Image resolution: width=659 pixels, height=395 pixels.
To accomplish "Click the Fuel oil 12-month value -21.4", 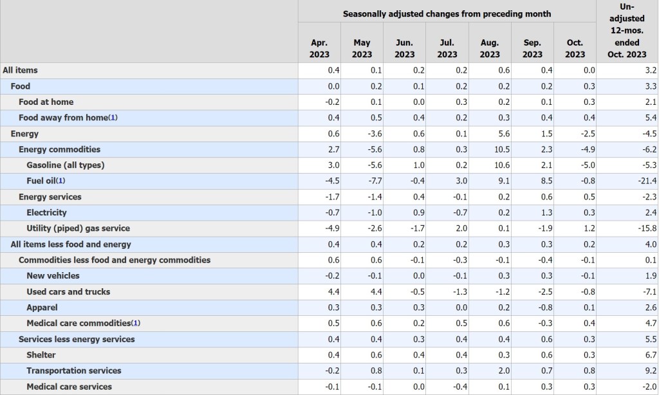I will [647, 181].
